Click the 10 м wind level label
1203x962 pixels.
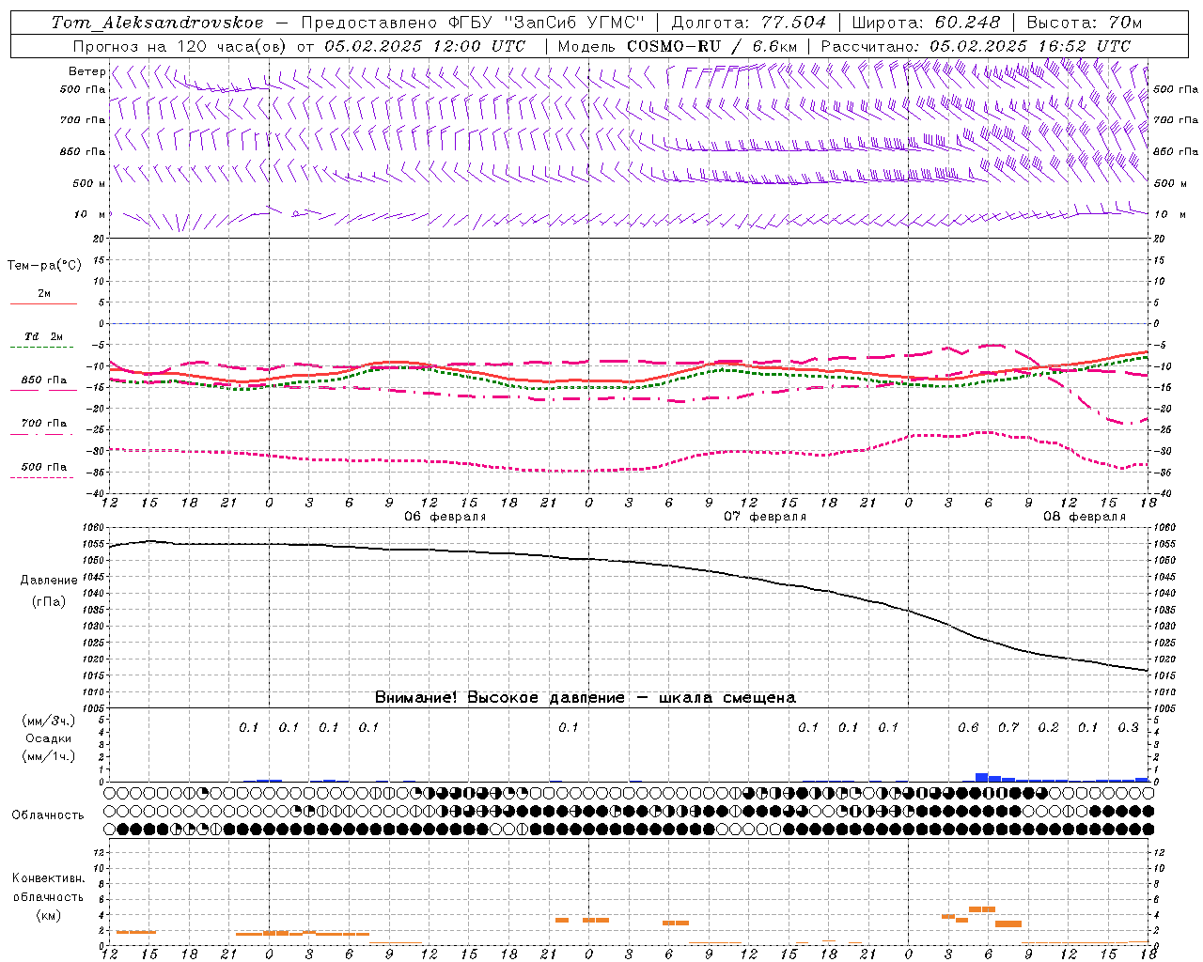click(x=89, y=214)
